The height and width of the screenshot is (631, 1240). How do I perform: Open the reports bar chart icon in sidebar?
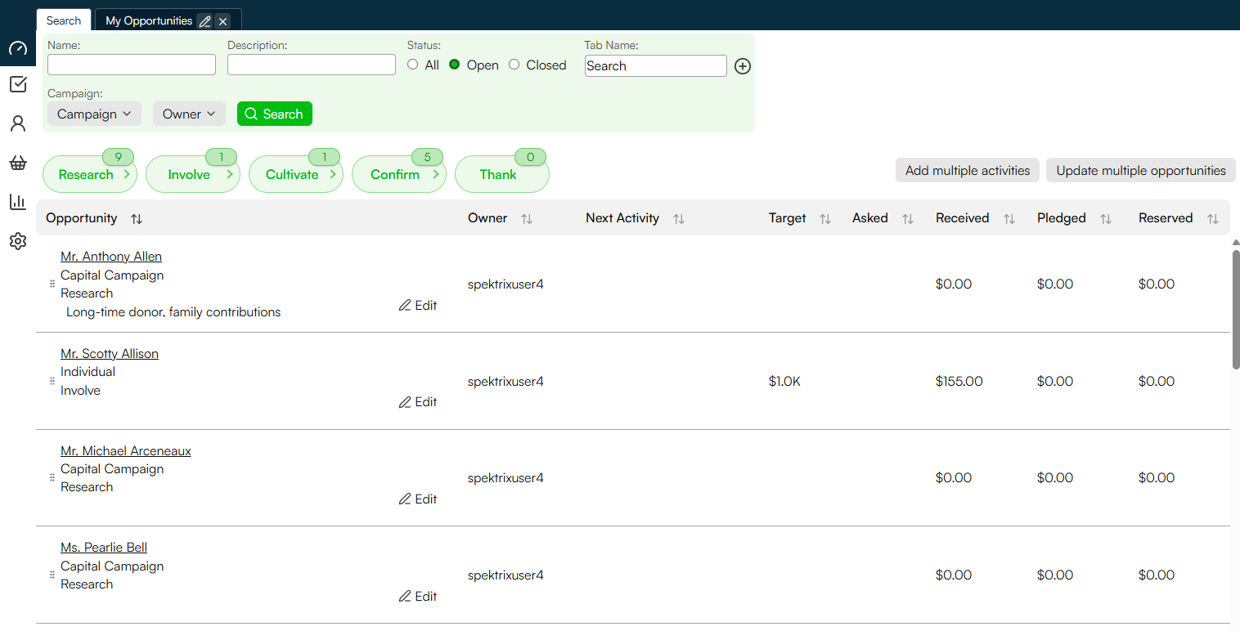(18, 202)
